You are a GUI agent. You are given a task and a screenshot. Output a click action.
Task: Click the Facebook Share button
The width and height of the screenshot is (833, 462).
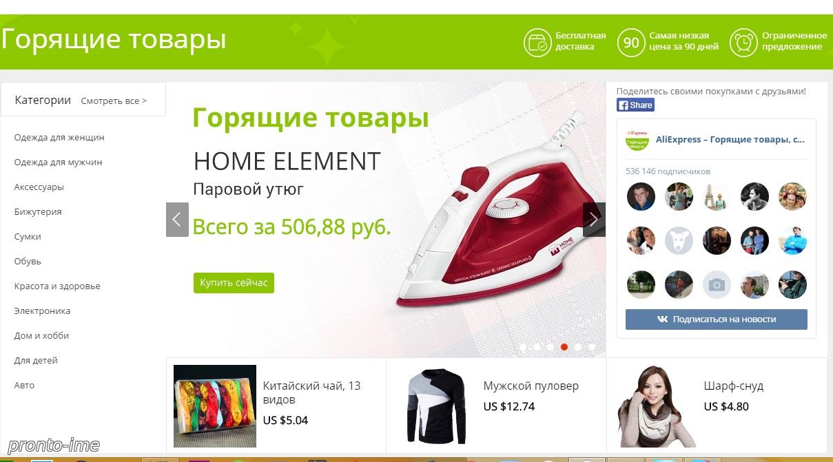pyautogui.click(x=635, y=105)
